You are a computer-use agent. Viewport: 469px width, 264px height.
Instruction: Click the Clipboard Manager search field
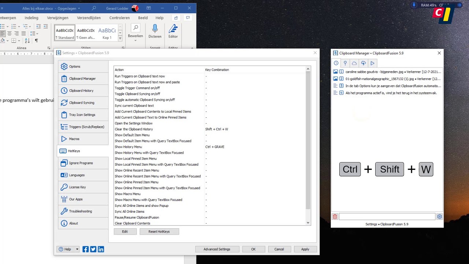tap(387, 217)
